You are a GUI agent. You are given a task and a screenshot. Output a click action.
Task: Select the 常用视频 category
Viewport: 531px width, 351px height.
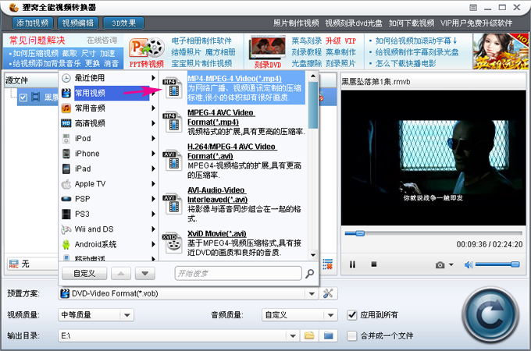(108, 93)
